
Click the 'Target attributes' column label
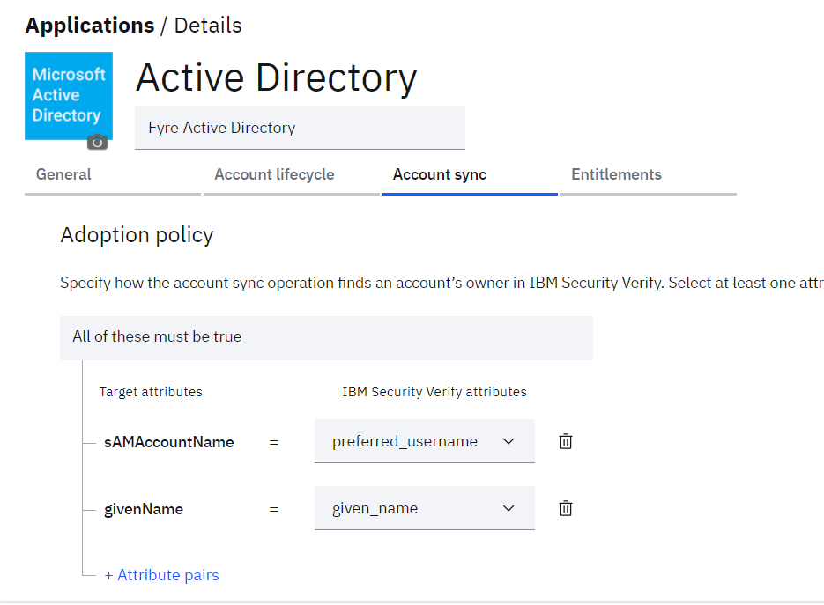tap(151, 392)
